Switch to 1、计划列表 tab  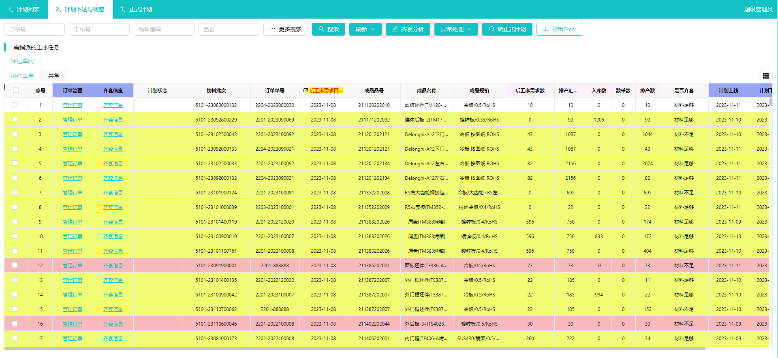24,9
